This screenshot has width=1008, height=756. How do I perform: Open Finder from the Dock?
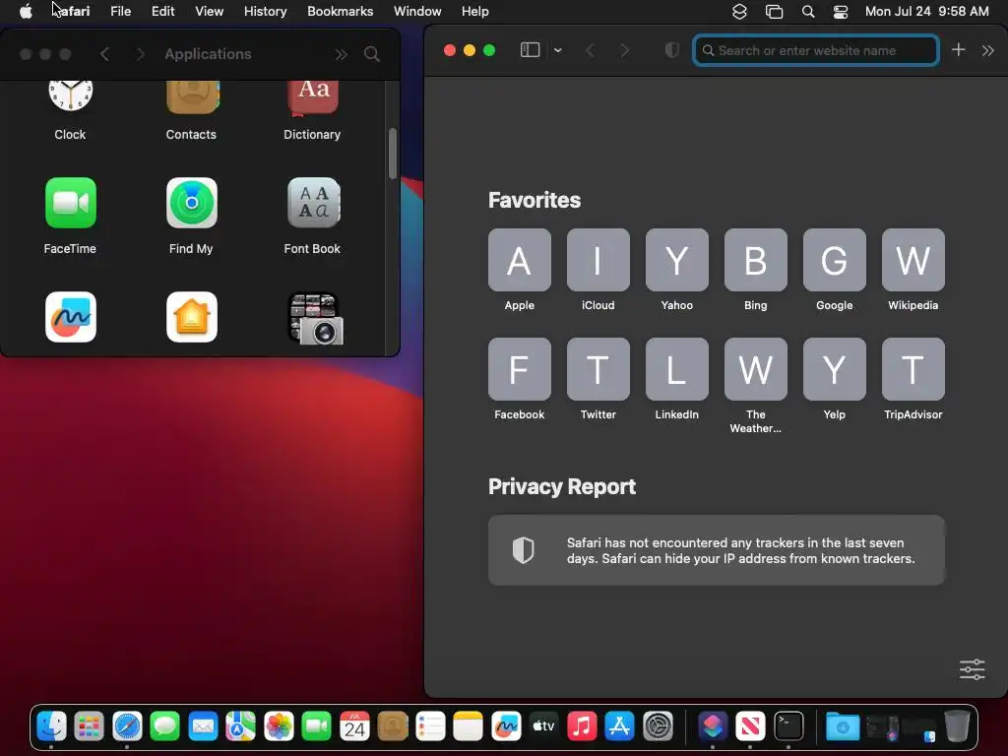[51, 726]
